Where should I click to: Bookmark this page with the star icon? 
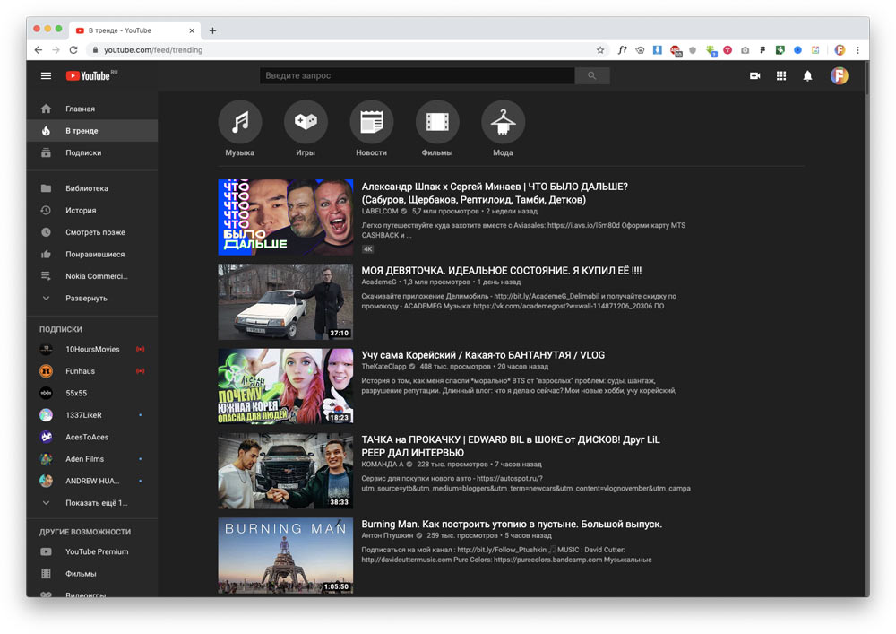600,50
